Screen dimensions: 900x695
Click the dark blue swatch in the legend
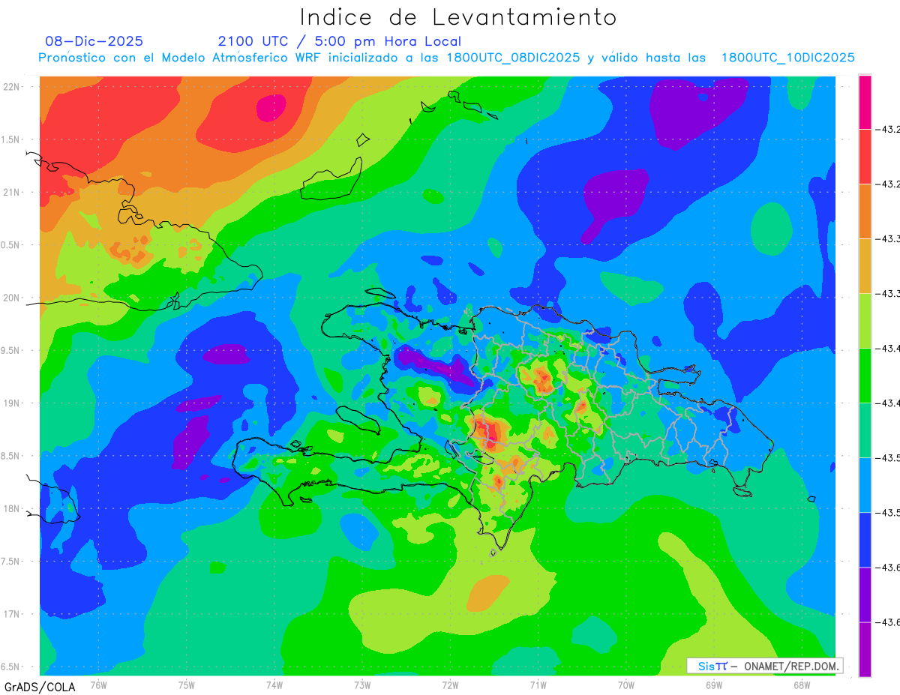[865, 540]
